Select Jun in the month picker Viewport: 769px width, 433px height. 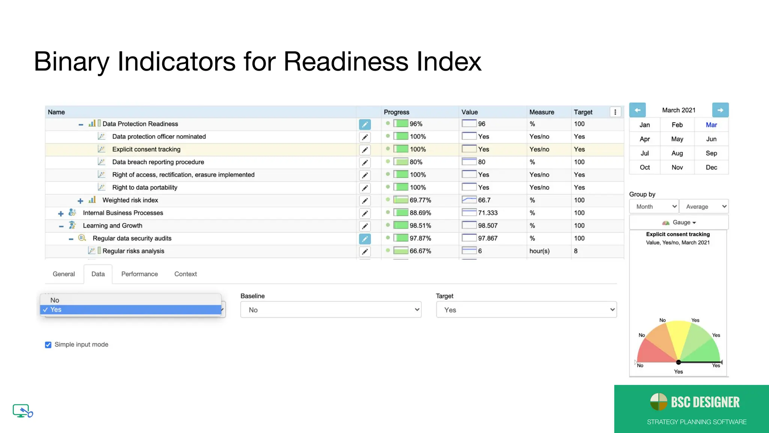coord(712,139)
